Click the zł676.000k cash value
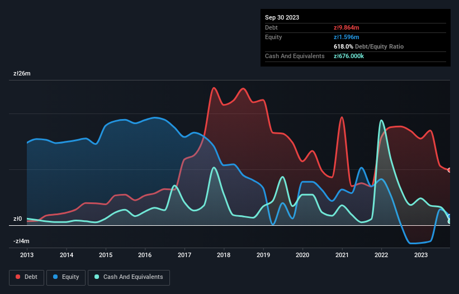The image size is (459, 294). click(x=349, y=56)
